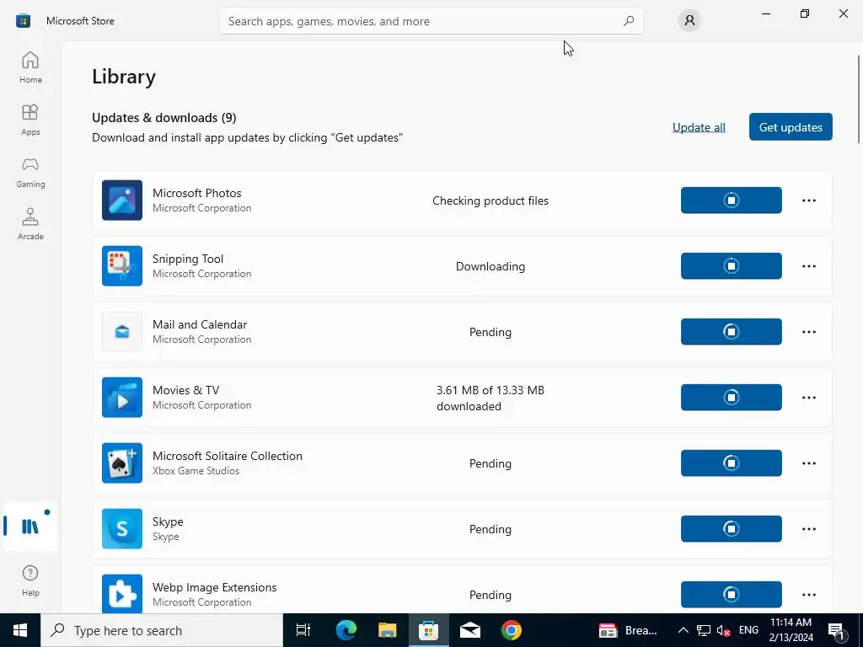Open the Gaming section
The height and width of the screenshot is (647, 863).
(x=30, y=172)
